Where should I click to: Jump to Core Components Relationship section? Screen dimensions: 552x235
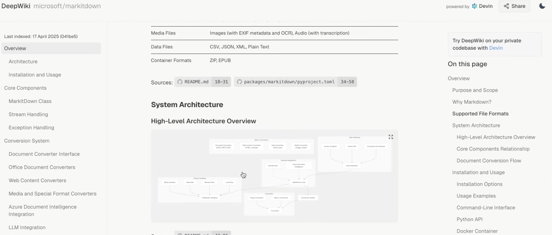[x=493, y=149]
